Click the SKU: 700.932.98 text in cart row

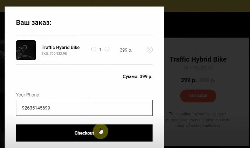[x=54, y=53]
